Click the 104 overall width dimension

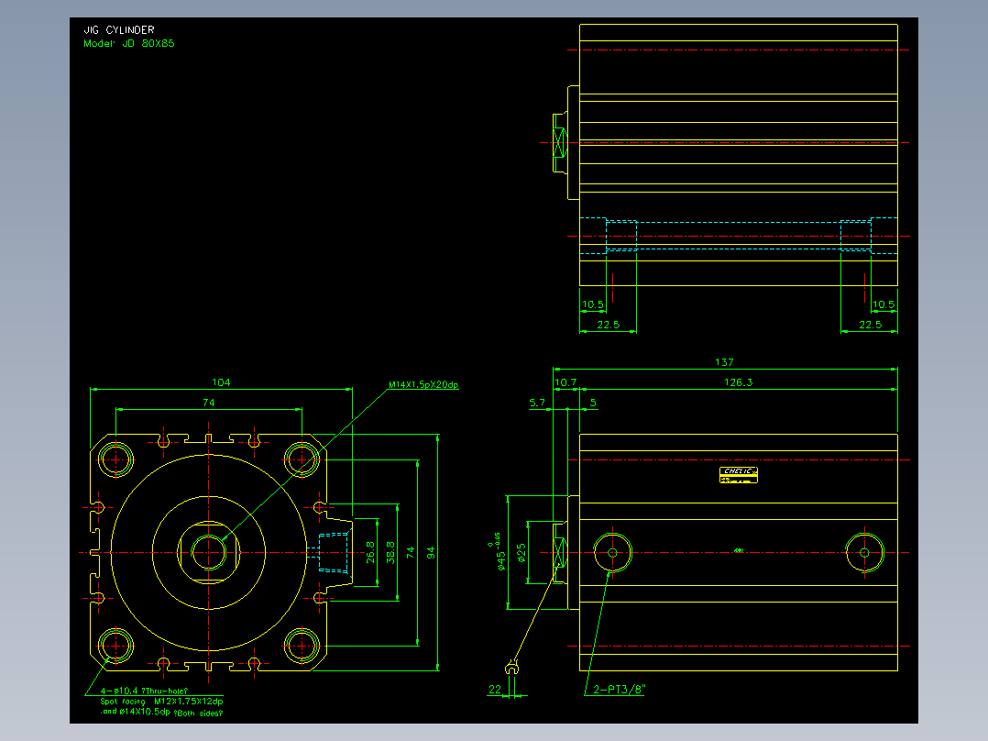pos(221,382)
